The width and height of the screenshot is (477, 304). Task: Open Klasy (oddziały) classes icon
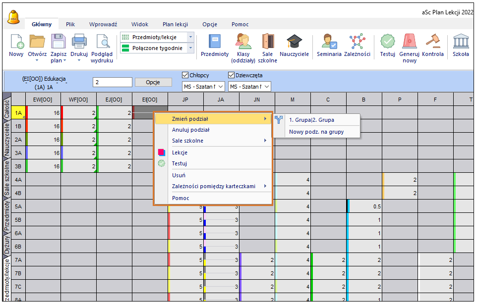(x=243, y=41)
